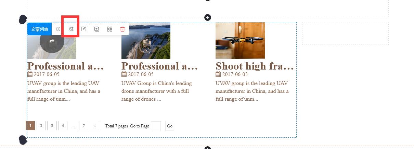The image size is (414, 149).
Task: Open the 'Shoot high fra…' article title
Action: (255, 66)
